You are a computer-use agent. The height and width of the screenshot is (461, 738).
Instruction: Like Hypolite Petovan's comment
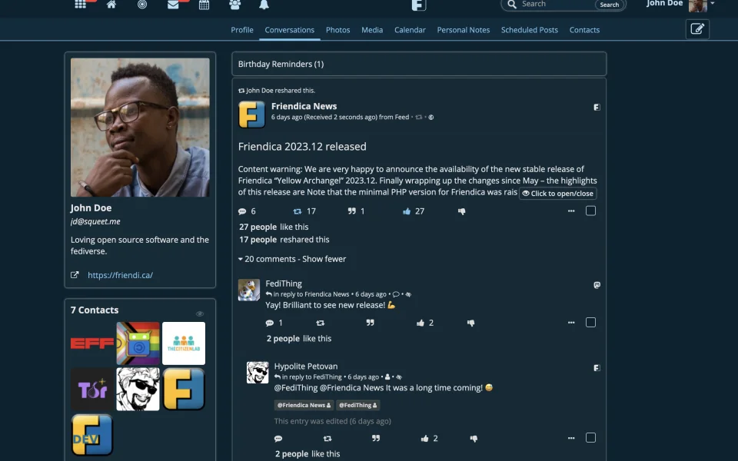[x=424, y=439]
